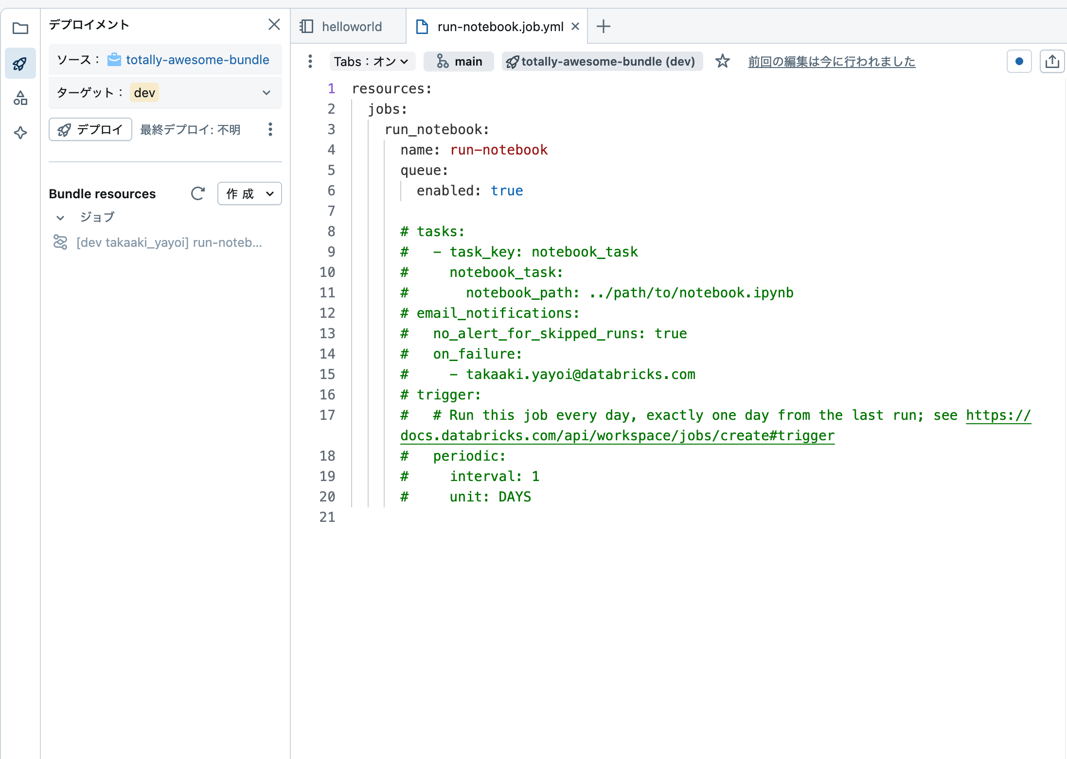Click the main git branch badge

tap(458, 61)
